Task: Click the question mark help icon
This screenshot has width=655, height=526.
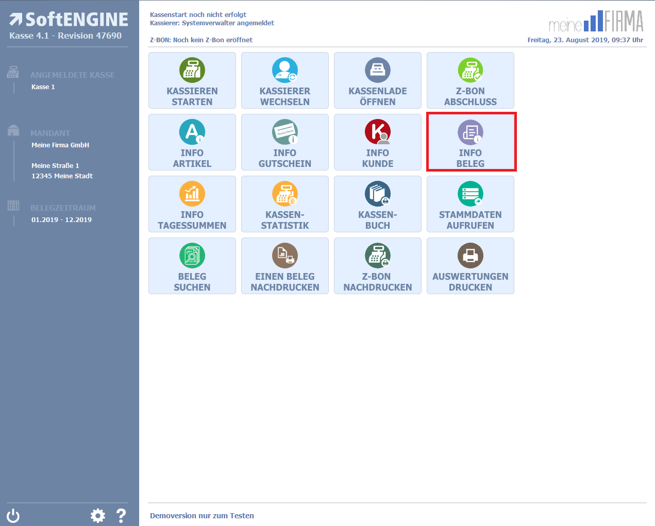Action: (x=121, y=516)
